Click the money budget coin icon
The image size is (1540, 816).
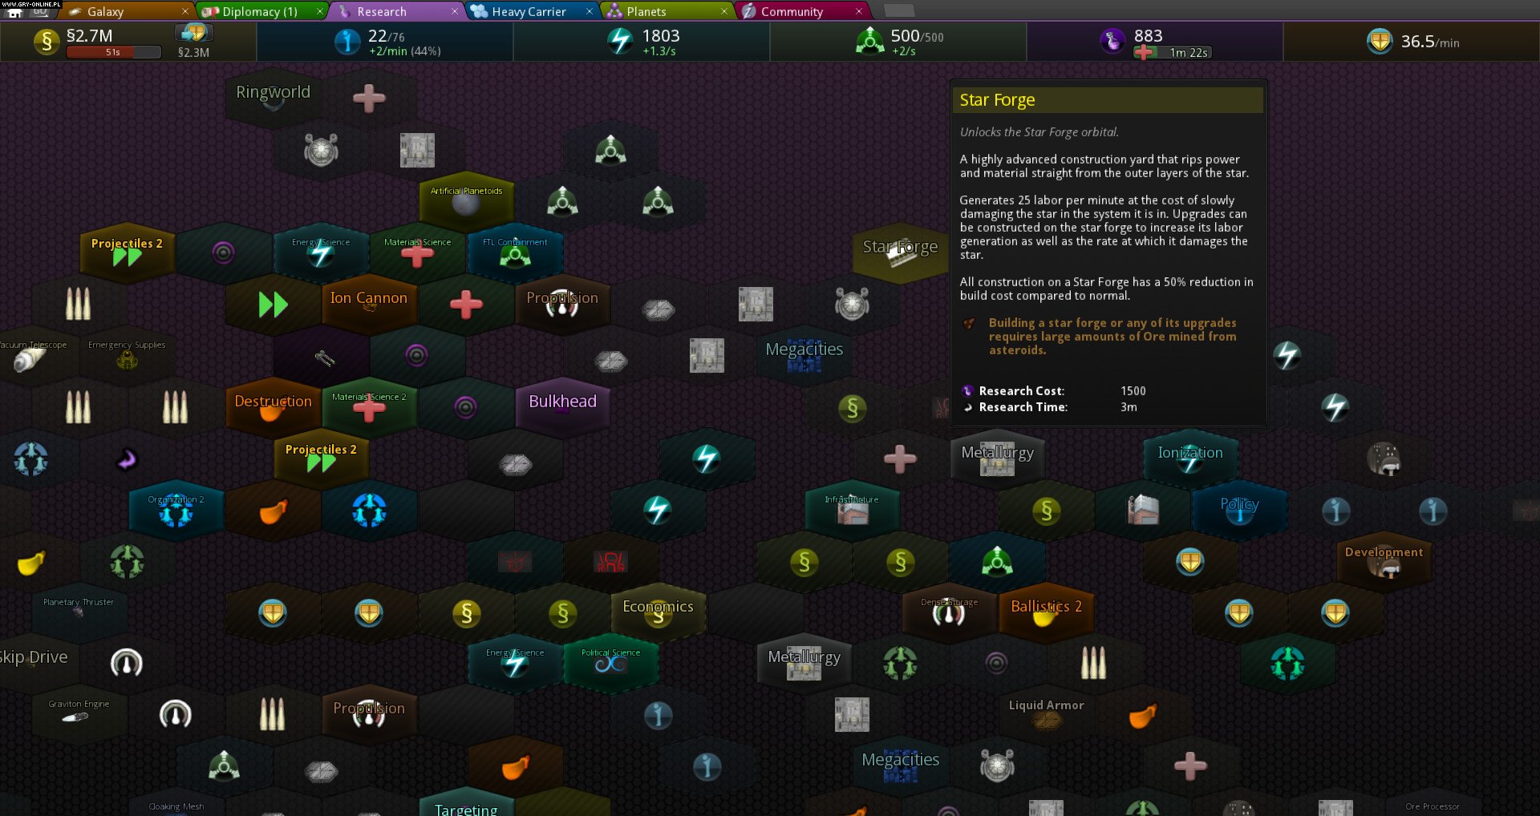pyautogui.click(x=47, y=41)
